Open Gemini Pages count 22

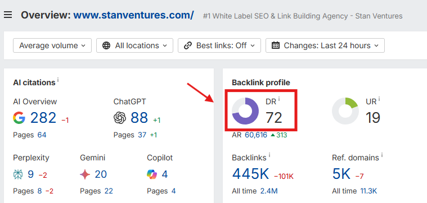109,191
